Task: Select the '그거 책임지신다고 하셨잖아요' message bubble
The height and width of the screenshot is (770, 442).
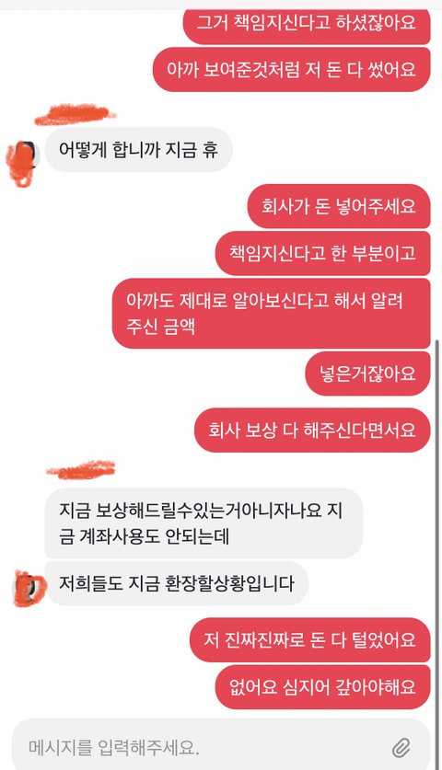Action: coord(307,23)
